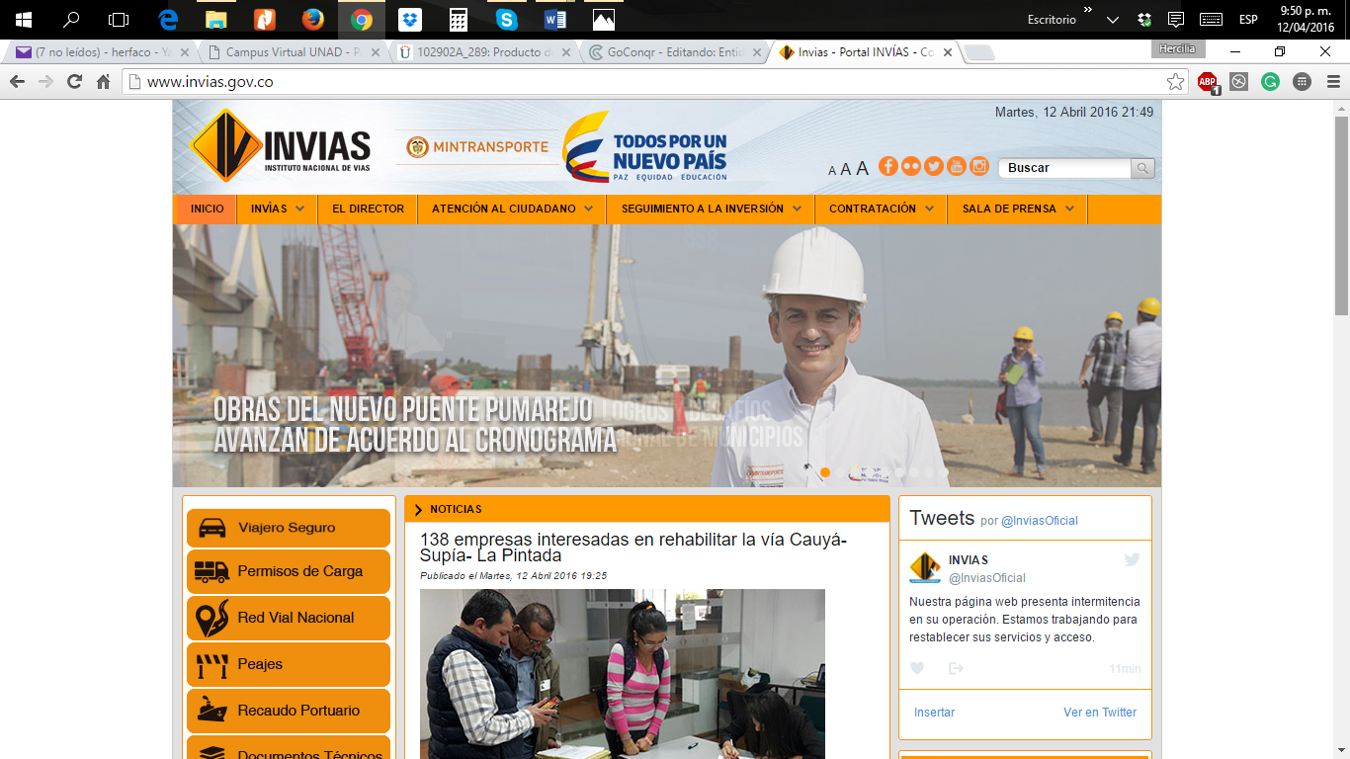Open the Flickr icon in the header
Screen dimensions: 1350x759
(911, 166)
